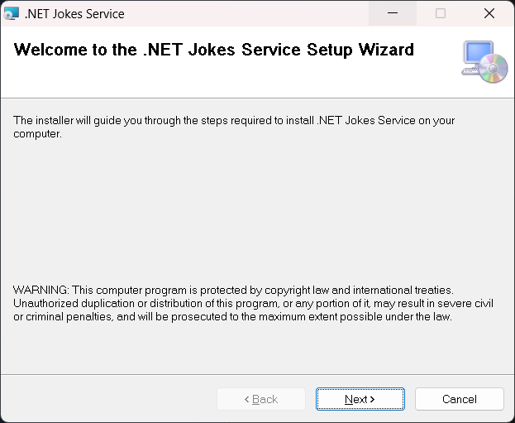Close the setup wizard with the X
Screen dimensions: 515x423
coord(489,13)
